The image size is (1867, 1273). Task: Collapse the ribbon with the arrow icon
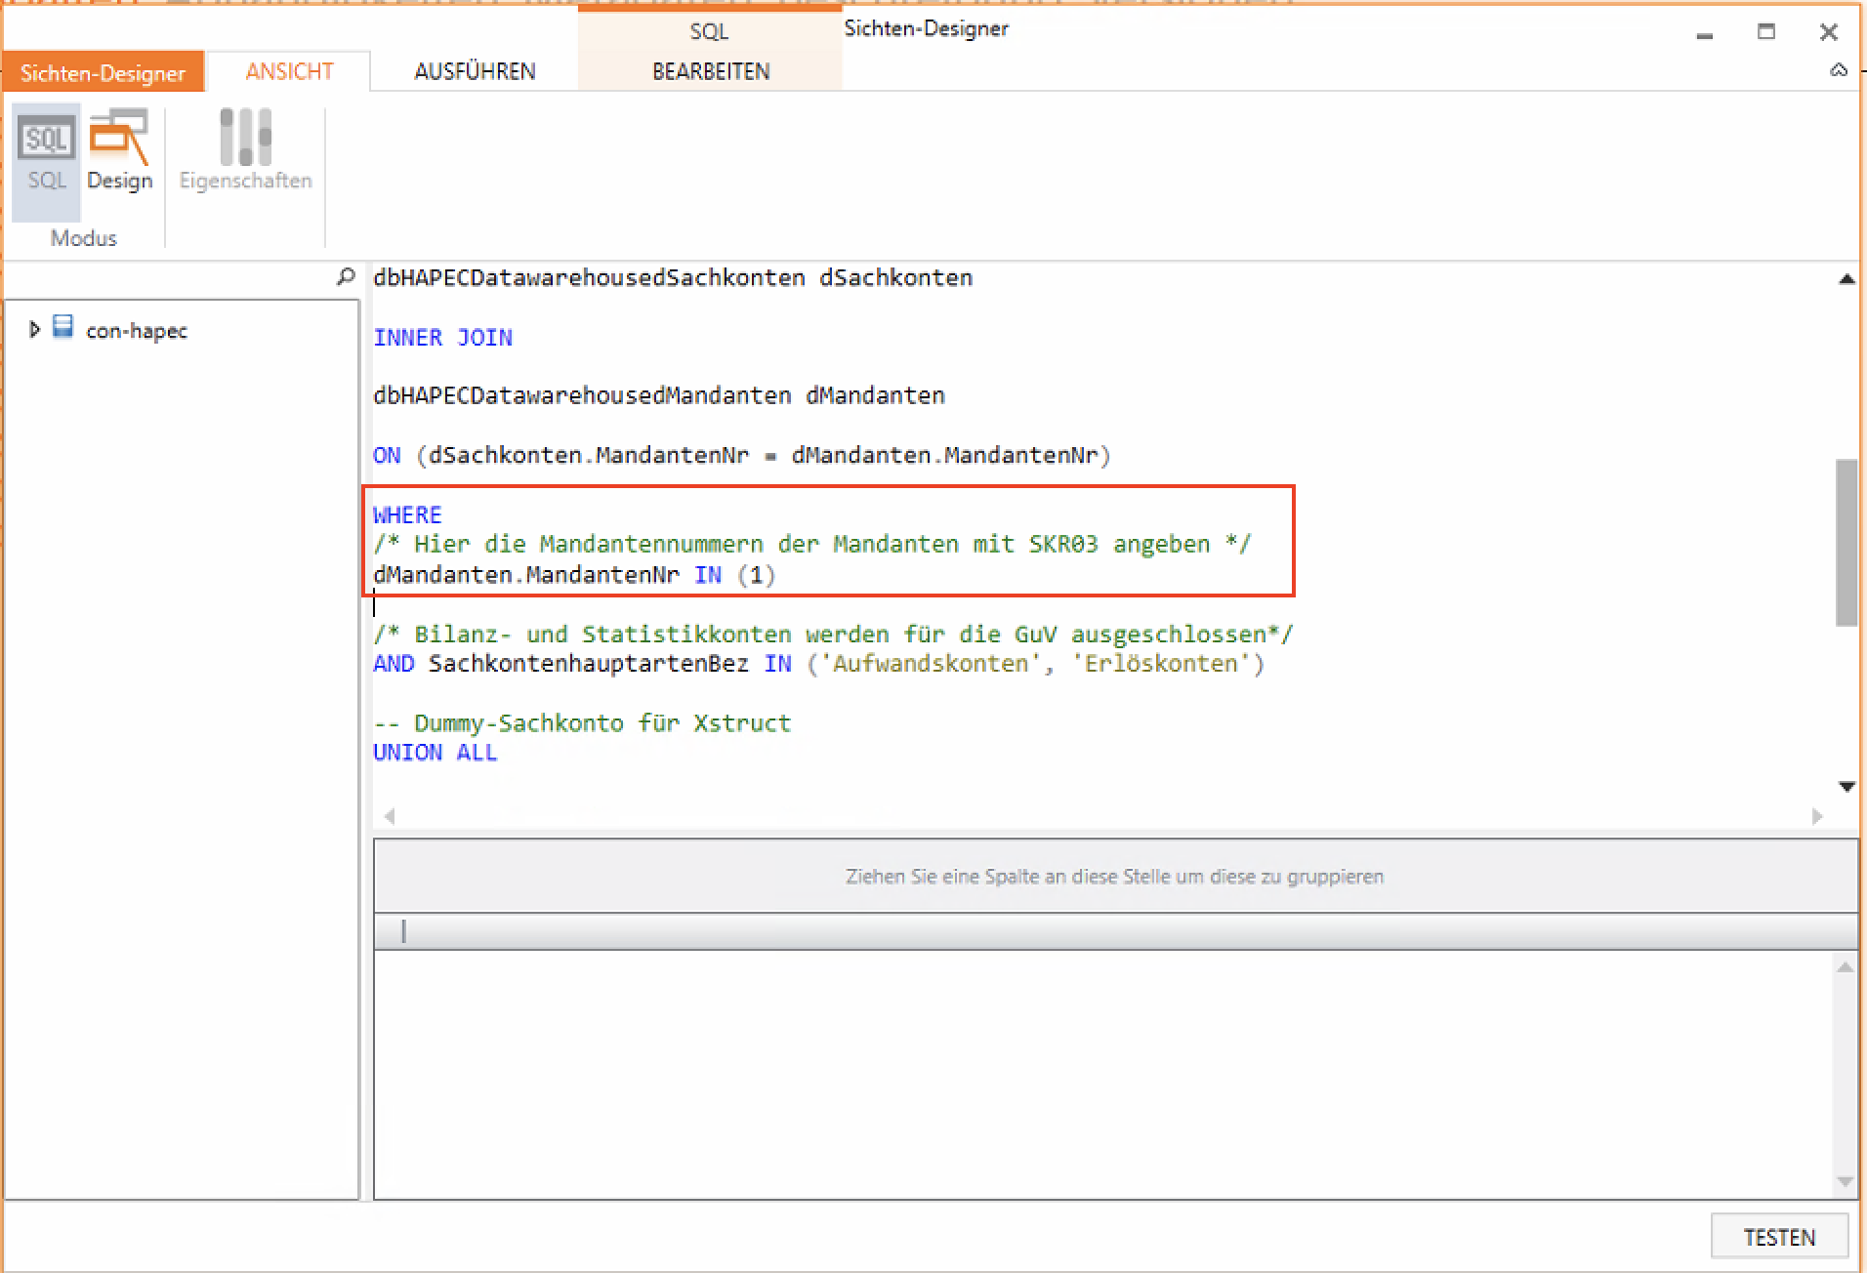pyautogui.click(x=1839, y=70)
